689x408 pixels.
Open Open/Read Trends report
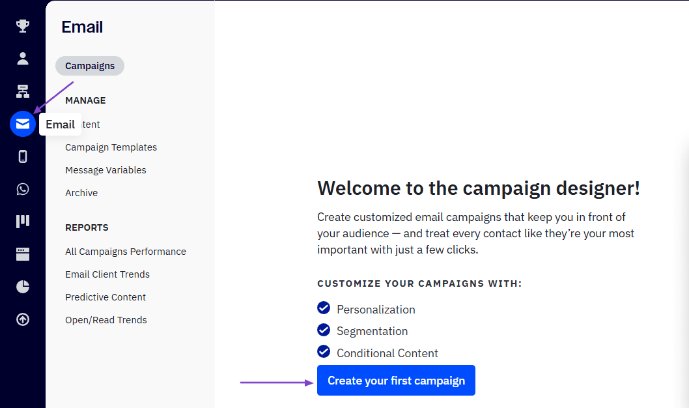[106, 320]
